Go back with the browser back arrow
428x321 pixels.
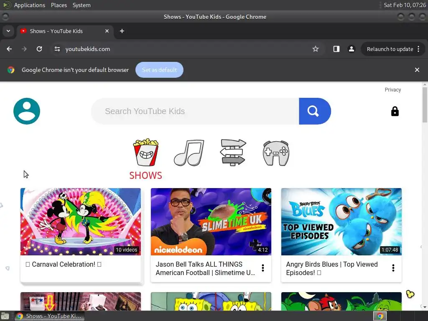click(9, 49)
